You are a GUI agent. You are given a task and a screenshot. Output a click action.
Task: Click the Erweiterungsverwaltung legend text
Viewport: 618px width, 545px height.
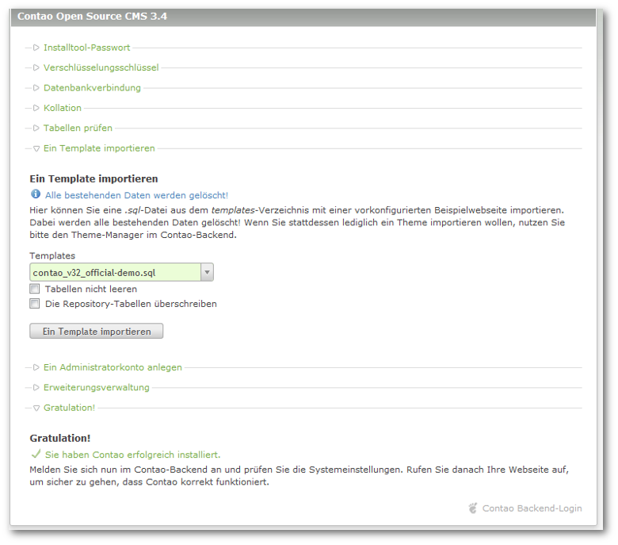click(x=96, y=388)
